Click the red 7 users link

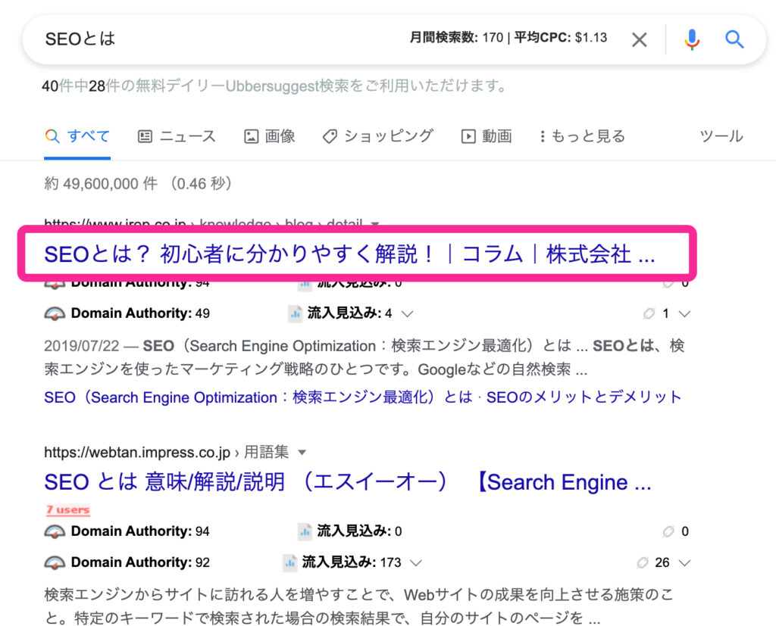67,509
